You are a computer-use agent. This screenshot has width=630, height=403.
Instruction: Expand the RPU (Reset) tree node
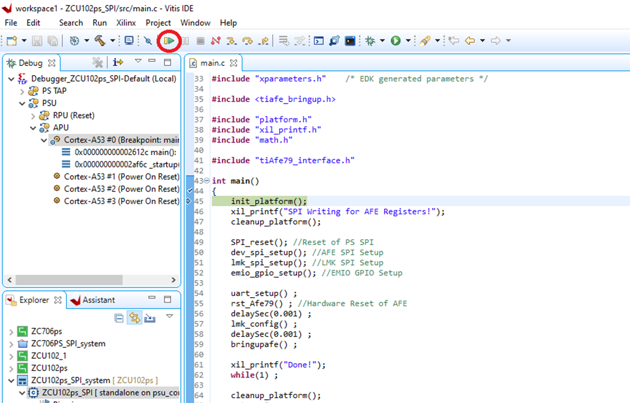click(33, 116)
